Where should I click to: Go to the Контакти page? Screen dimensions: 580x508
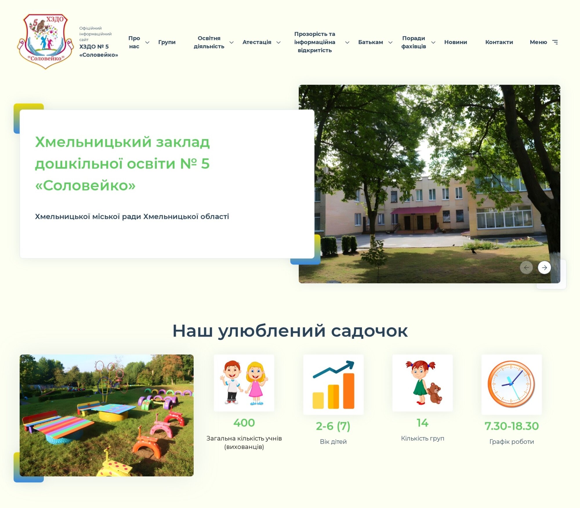499,42
